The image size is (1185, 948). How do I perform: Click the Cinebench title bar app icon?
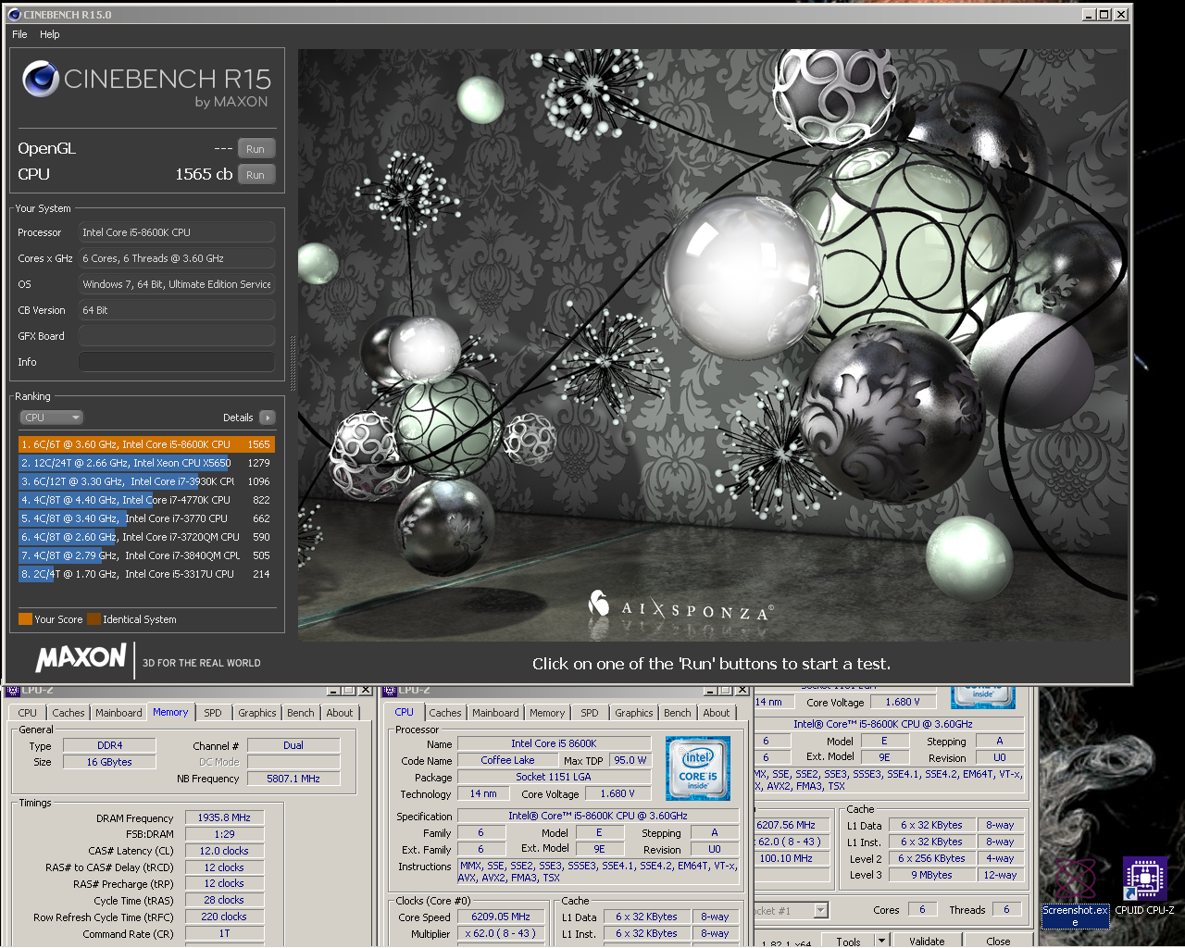pyautogui.click(x=14, y=14)
